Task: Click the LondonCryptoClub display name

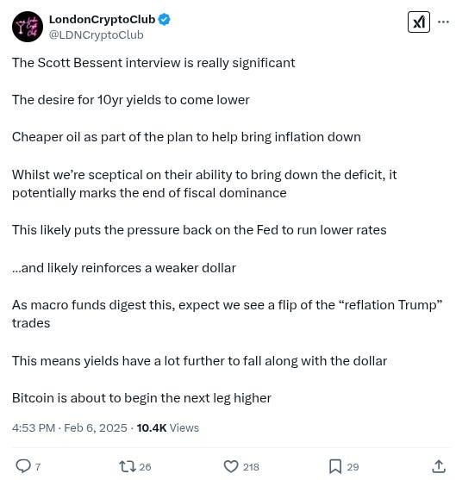Action: pyautogui.click(x=102, y=20)
